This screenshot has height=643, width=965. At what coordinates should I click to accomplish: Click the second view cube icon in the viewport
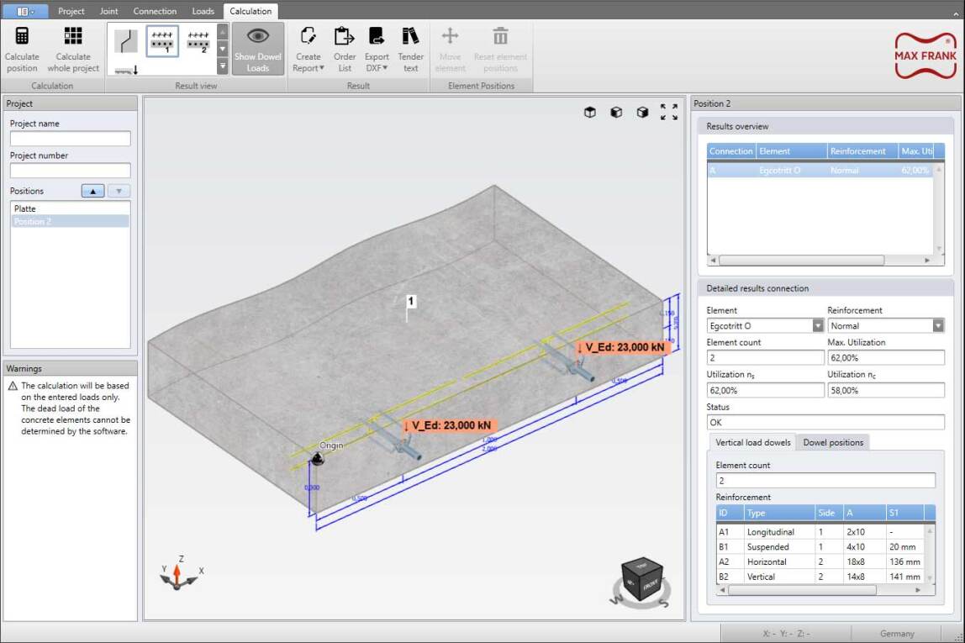click(616, 112)
